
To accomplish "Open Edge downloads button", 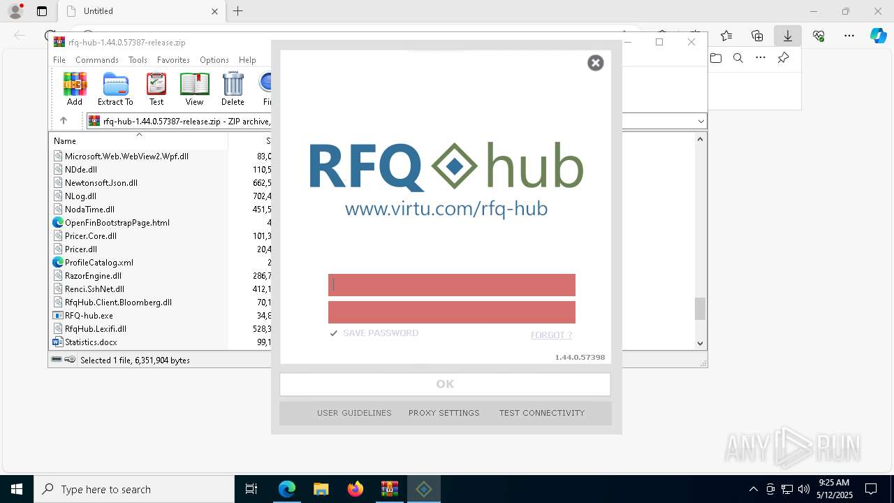I will [788, 36].
